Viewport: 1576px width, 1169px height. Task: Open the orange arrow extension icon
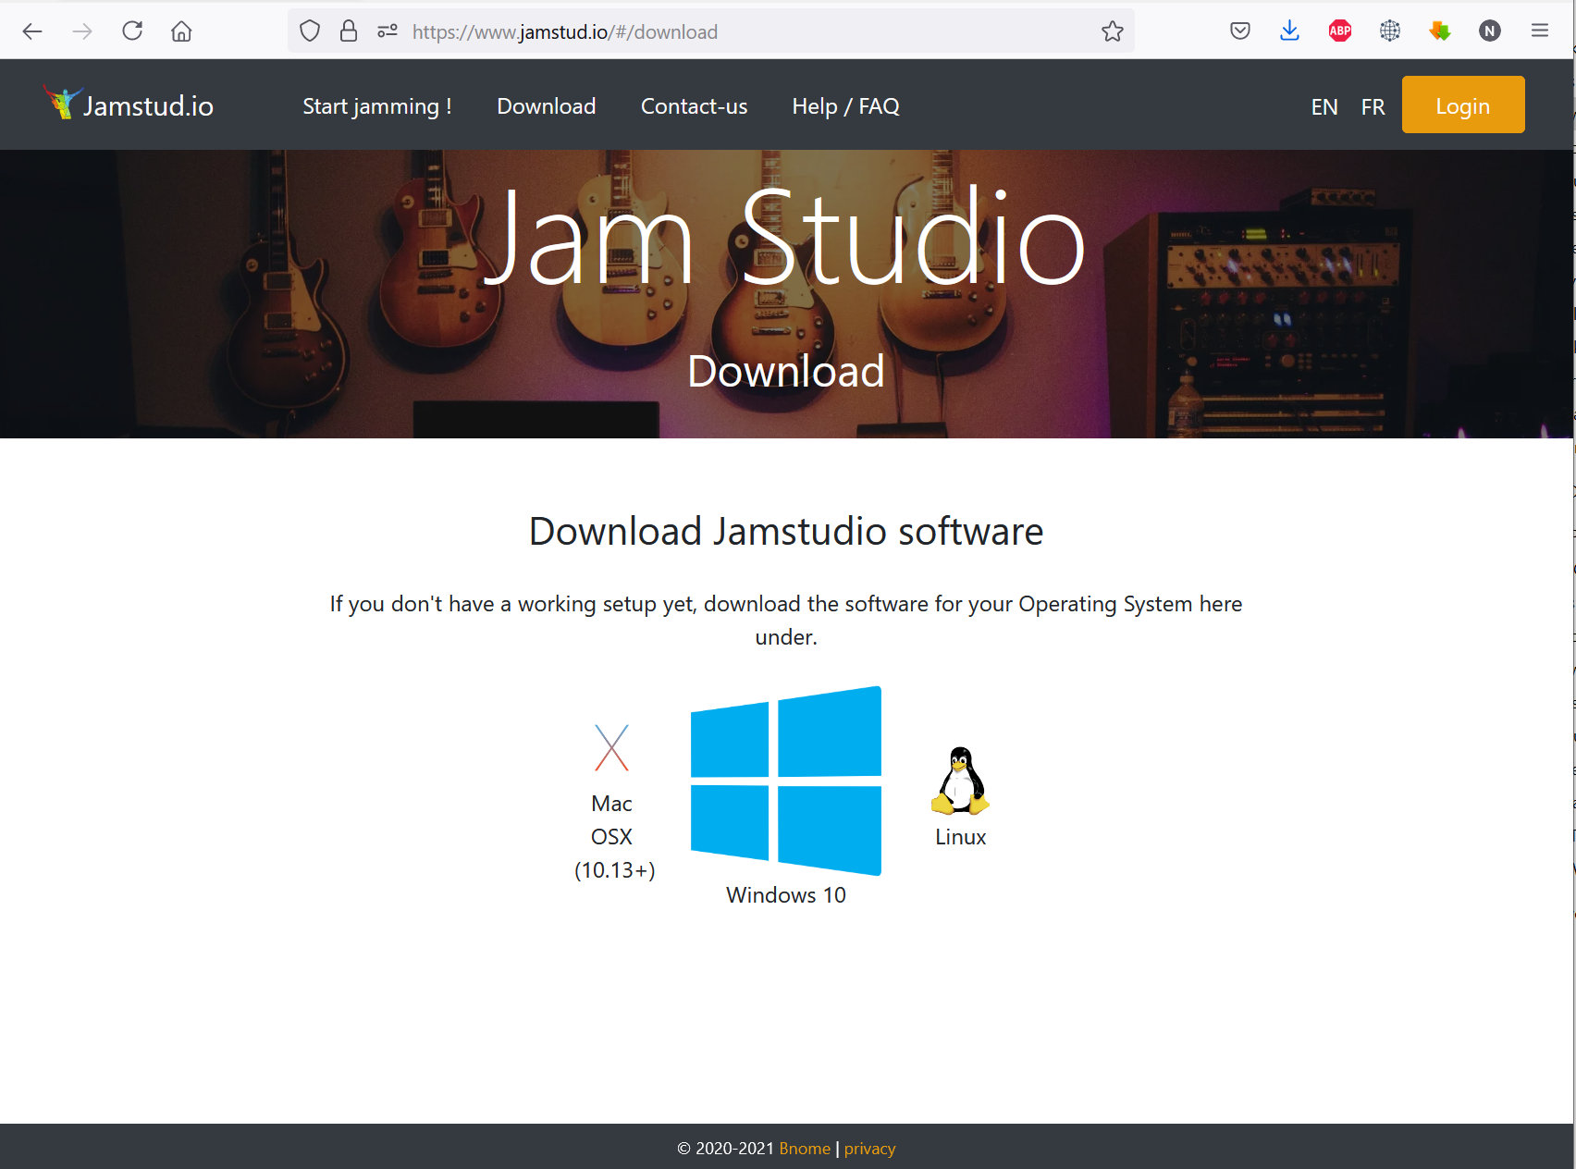(1439, 31)
